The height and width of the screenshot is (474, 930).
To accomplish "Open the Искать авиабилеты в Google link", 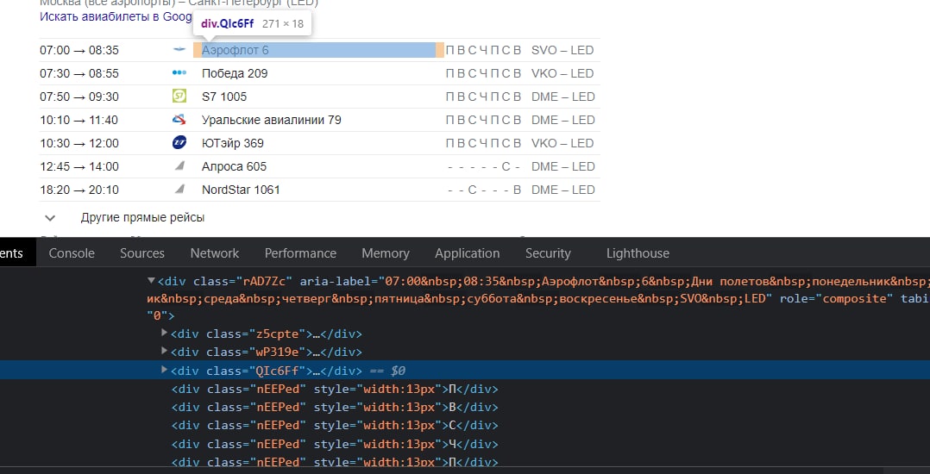I will 116,16.
